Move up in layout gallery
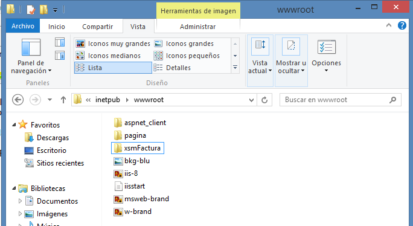The height and width of the screenshot is (226, 413). (x=235, y=44)
